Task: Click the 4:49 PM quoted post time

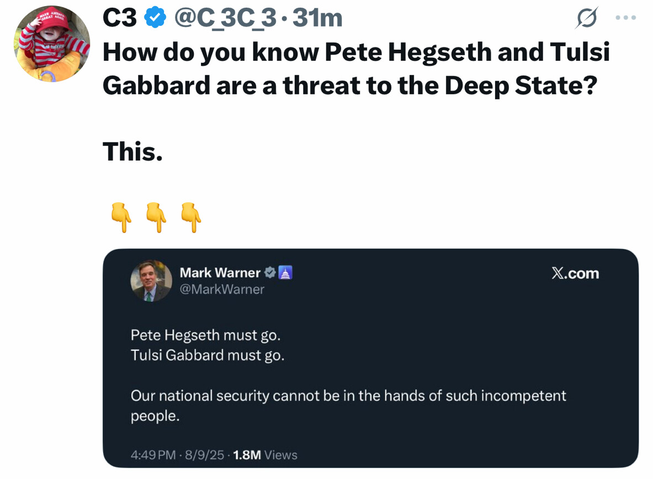Action: coord(153,455)
